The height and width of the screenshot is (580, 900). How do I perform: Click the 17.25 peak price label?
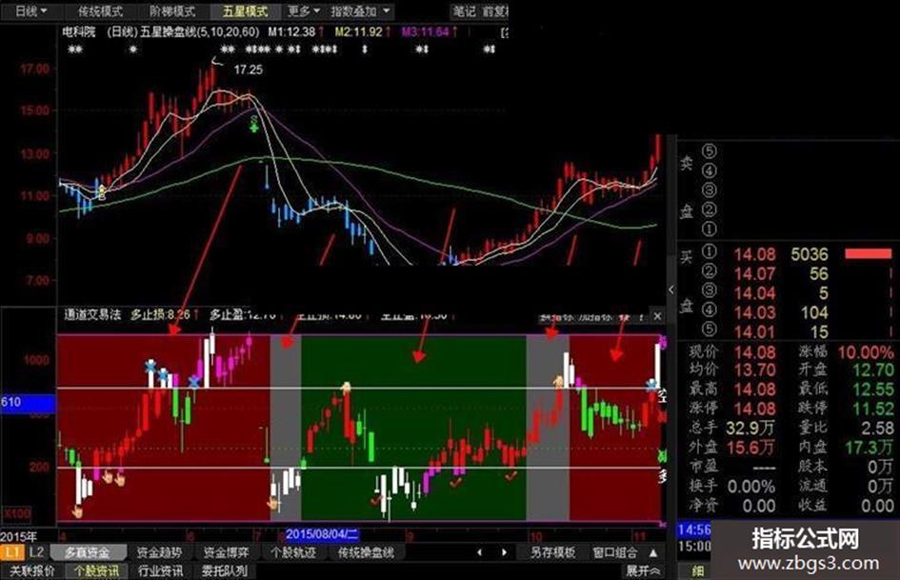click(248, 70)
